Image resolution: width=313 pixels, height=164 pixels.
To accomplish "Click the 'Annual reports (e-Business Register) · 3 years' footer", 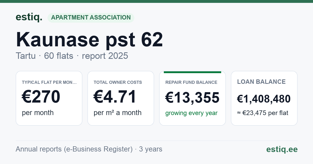I will point(89,149).
